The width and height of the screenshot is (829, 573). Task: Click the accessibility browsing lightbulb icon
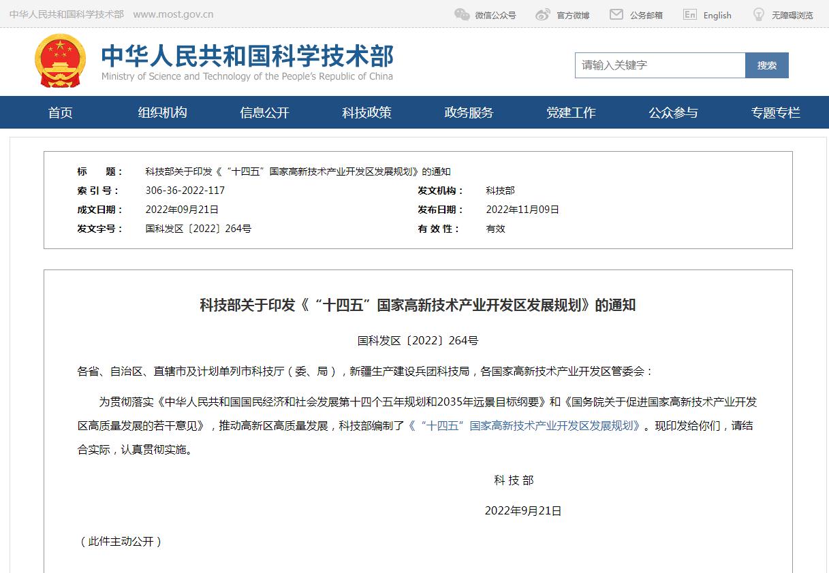pos(758,14)
